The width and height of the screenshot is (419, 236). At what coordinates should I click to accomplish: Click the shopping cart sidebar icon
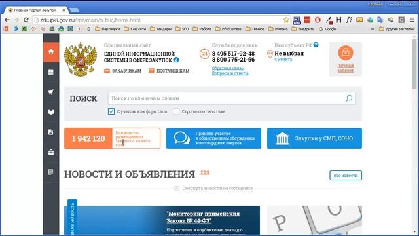tap(51, 92)
